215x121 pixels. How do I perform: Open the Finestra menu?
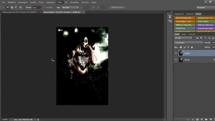(x=85, y=2)
